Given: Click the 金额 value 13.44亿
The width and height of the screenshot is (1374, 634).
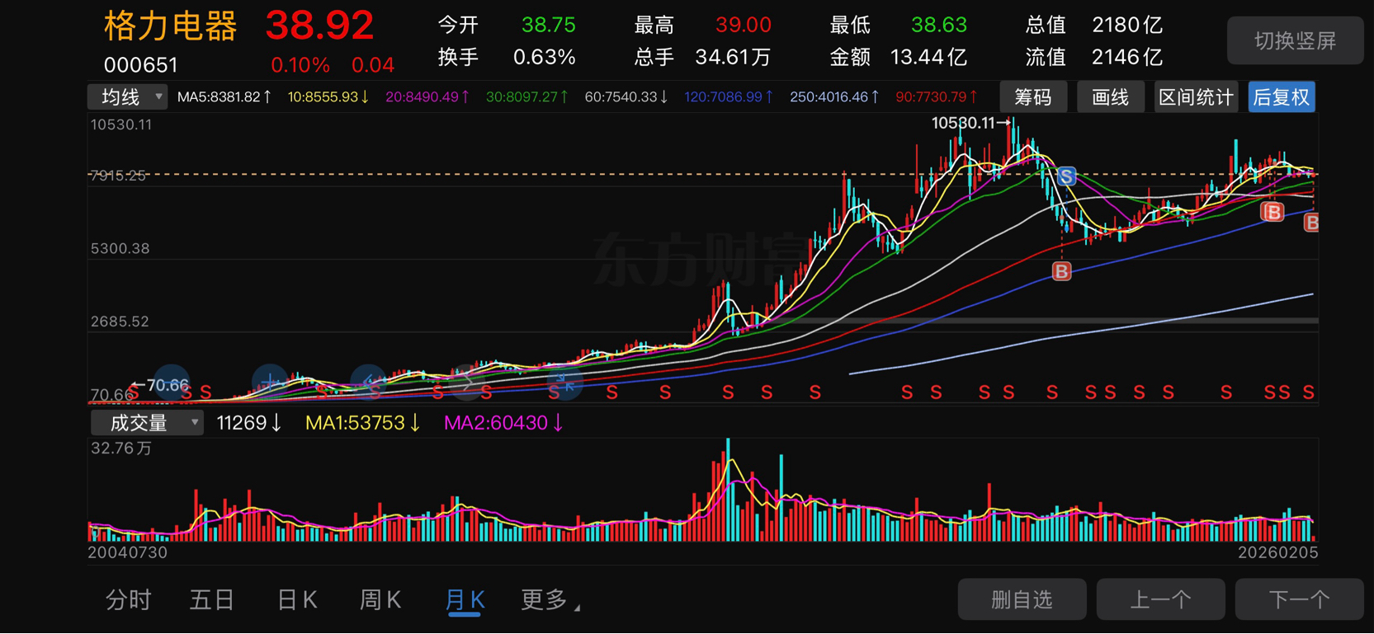Looking at the screenshot, I should click(x=929, y=58).
